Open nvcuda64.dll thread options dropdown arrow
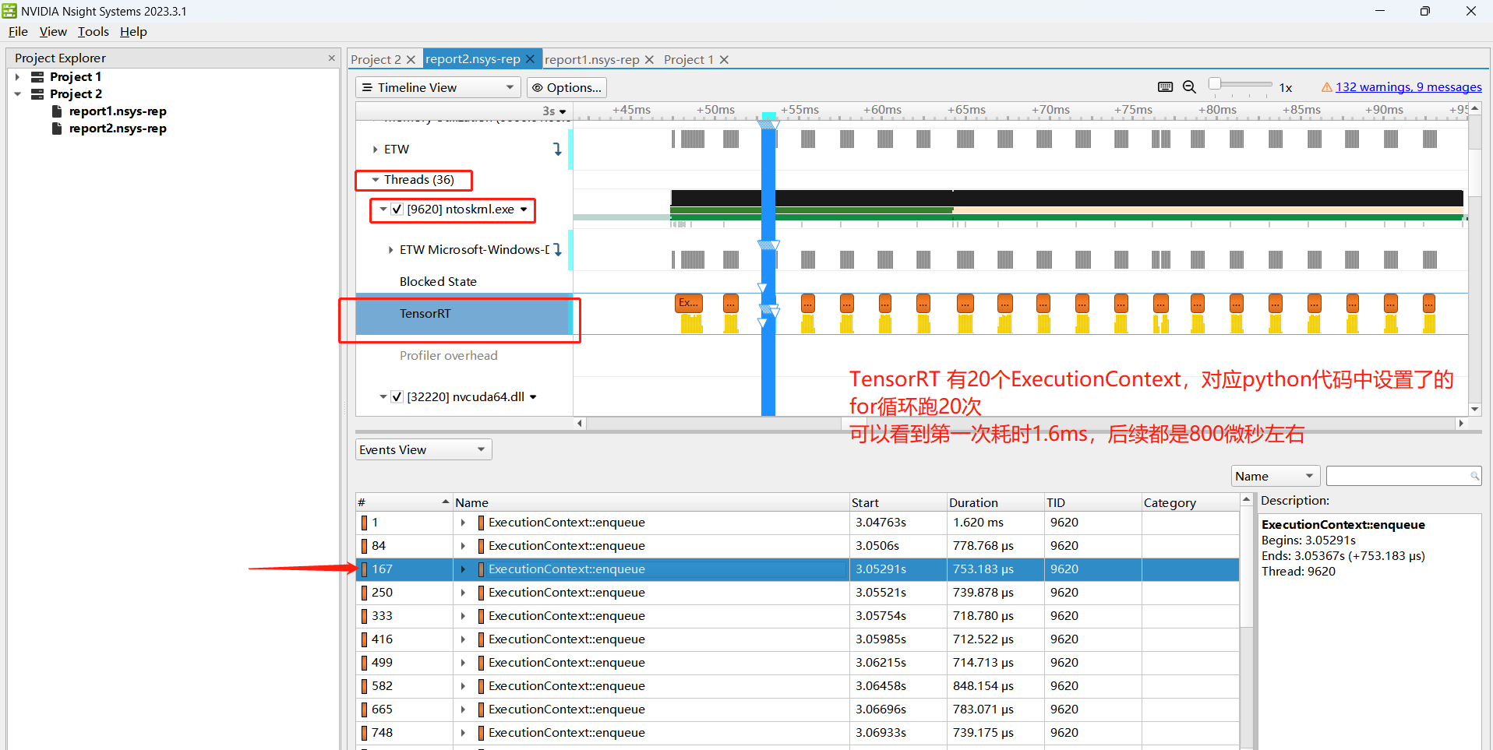The height and width of the screenshot is (750, 1493). click(x=533, y=397)
